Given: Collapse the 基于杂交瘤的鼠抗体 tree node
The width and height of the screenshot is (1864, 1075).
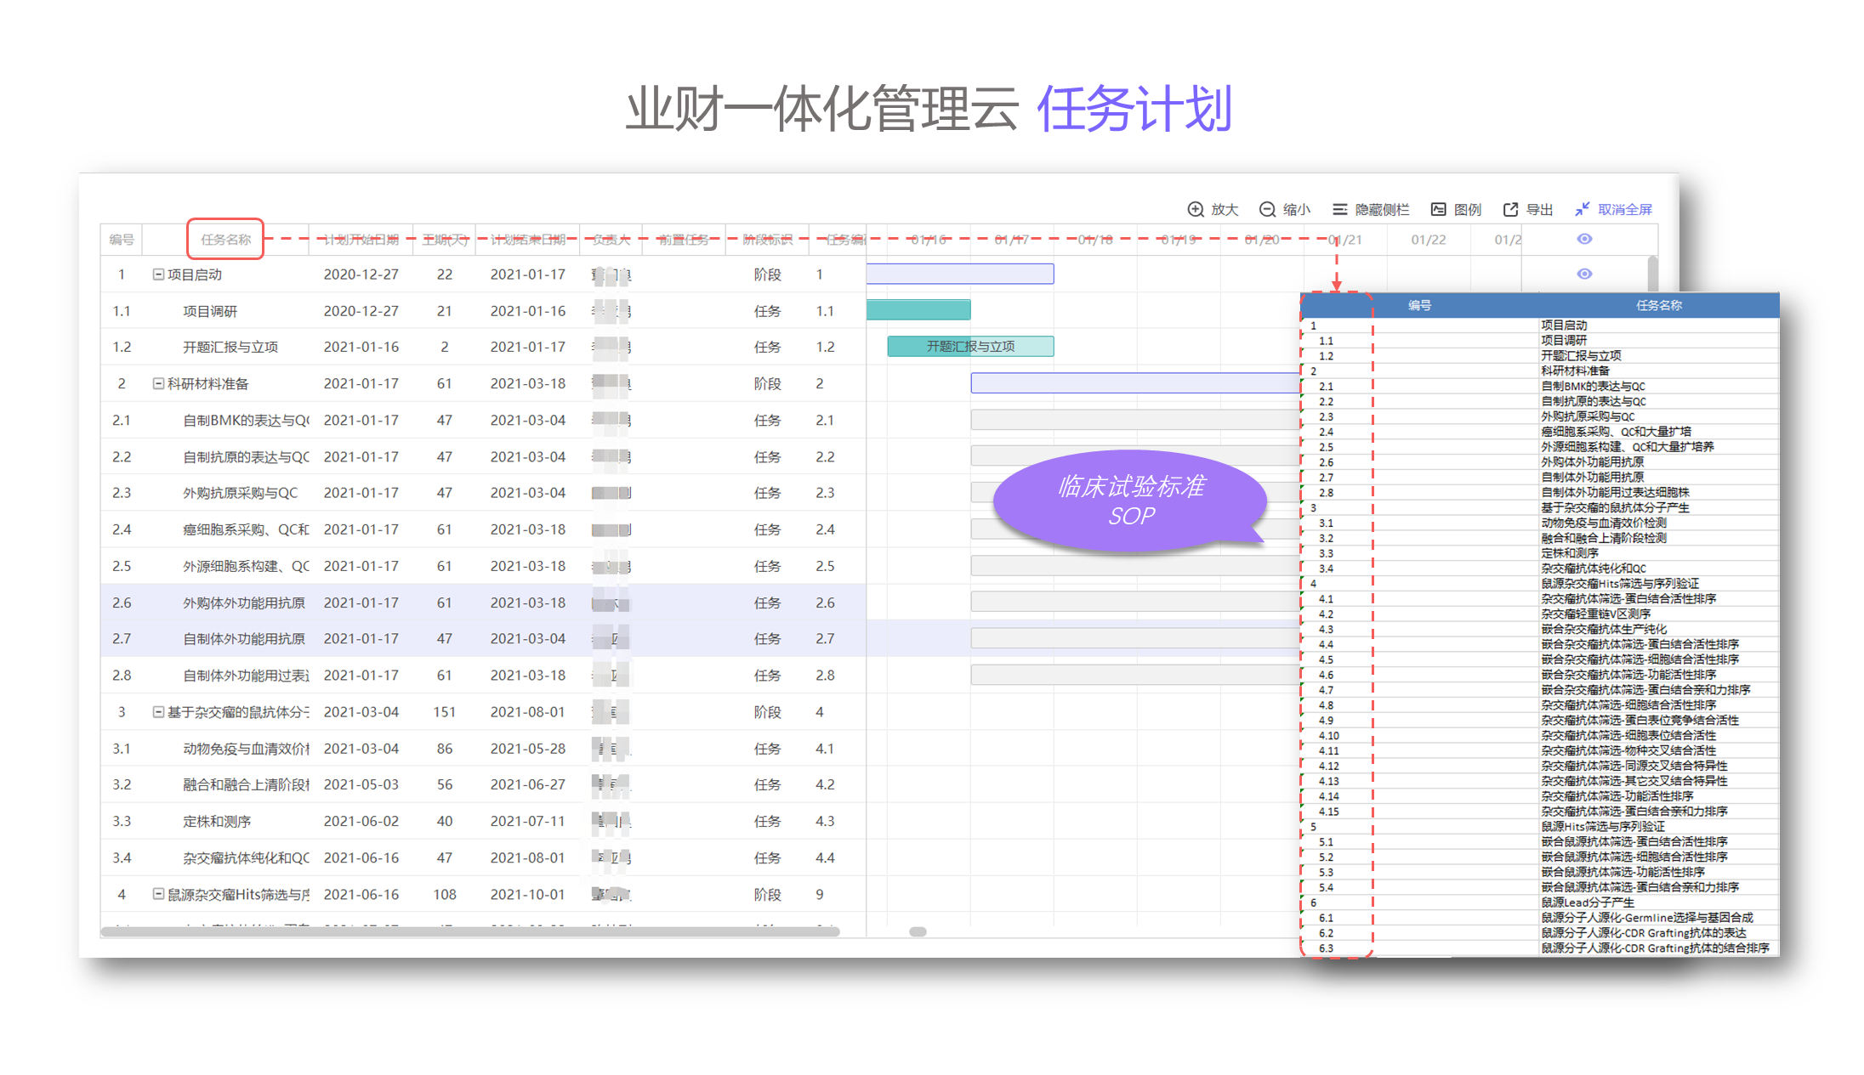Looking at the screenshot, I should (158, 712).
